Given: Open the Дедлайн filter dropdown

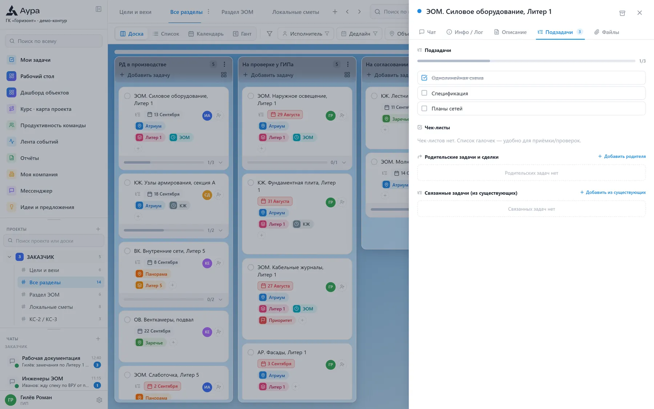Looking at the screenshot, I should pyautogui.click(x=359, y=33).
